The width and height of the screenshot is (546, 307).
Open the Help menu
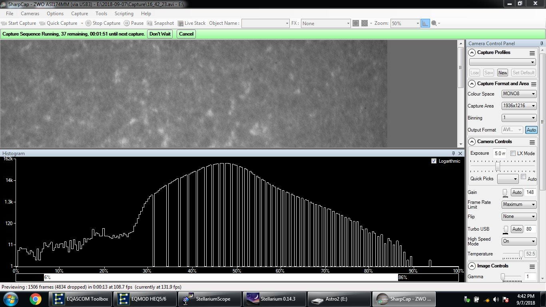pyautogui.click(x=146, y=14)
